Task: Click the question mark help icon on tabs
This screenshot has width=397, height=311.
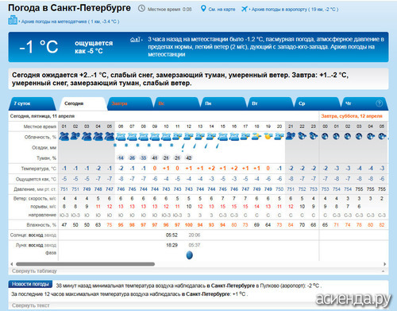Action: click(379, 103)
